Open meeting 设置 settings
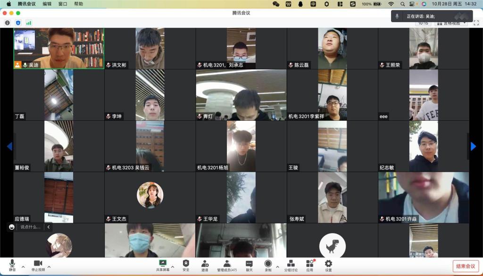The height and width of the screenshot is (276, 483). click(328, 265)
